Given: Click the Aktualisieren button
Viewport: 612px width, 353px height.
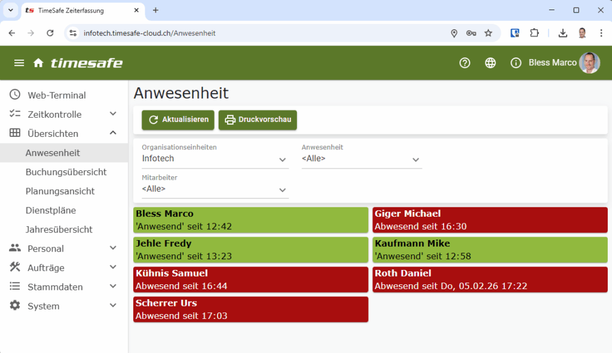Looking at the screenshot, I should (x=178, y=119).
